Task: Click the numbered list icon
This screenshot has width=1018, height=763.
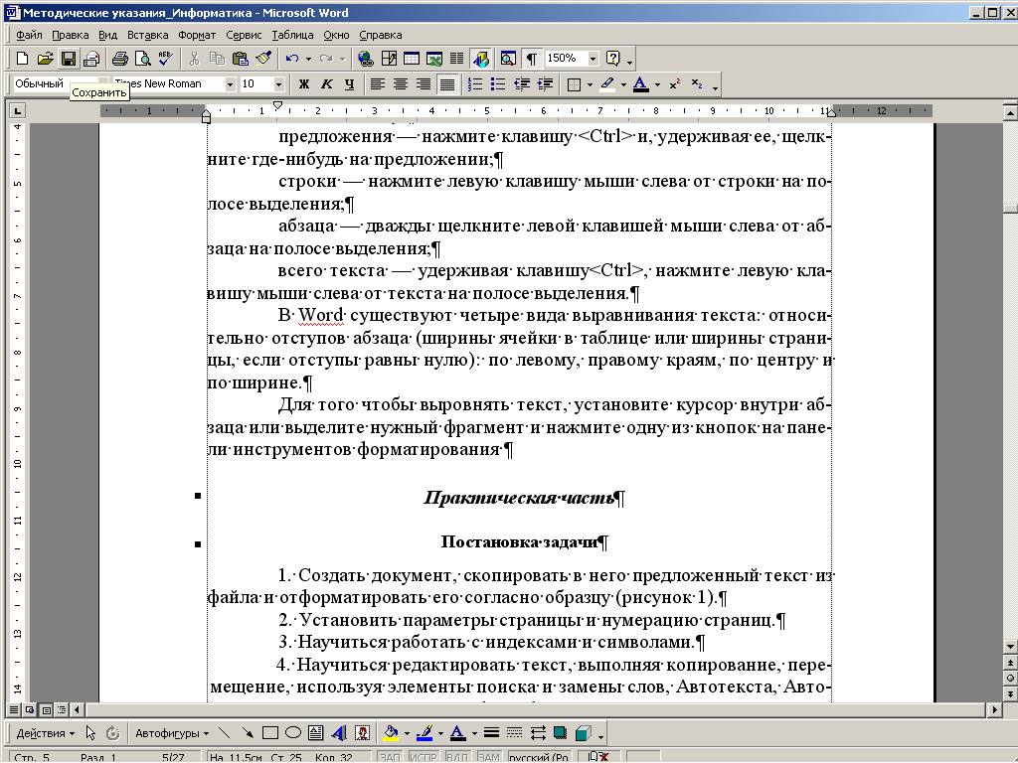Action: 474,84
